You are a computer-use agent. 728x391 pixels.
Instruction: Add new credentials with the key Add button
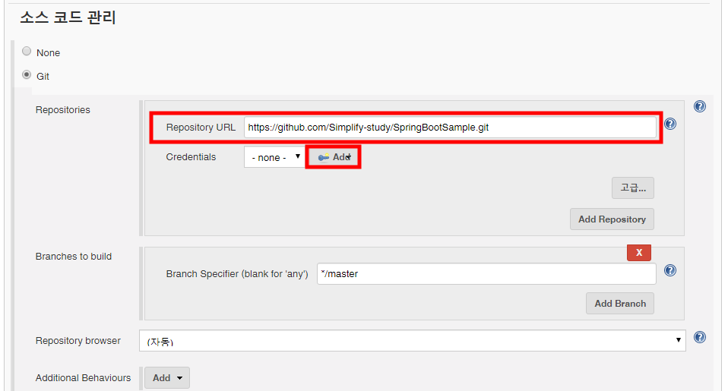[x=334, y=157]
